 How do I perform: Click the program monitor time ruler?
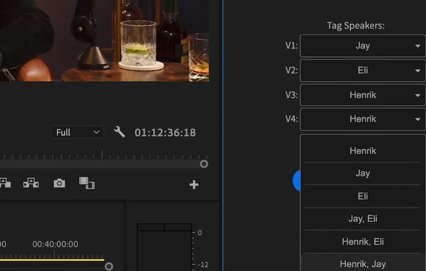coord(104,155)
